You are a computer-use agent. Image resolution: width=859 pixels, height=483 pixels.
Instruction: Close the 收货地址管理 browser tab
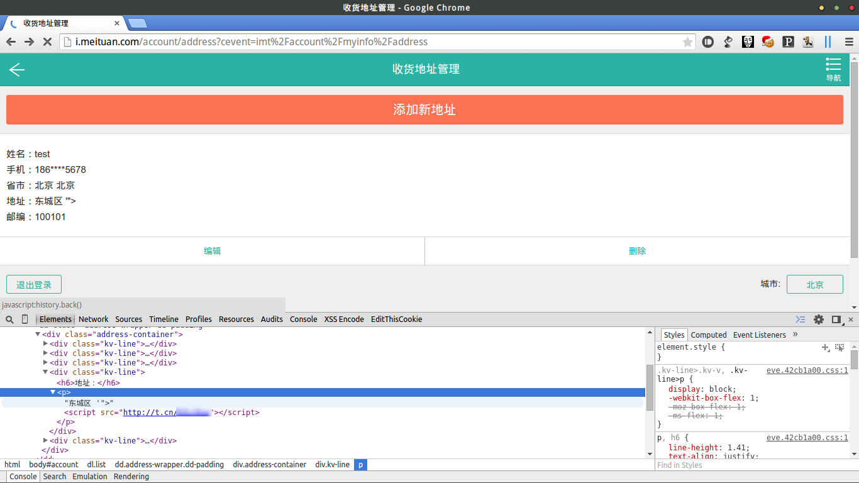[x=116, y=23]
